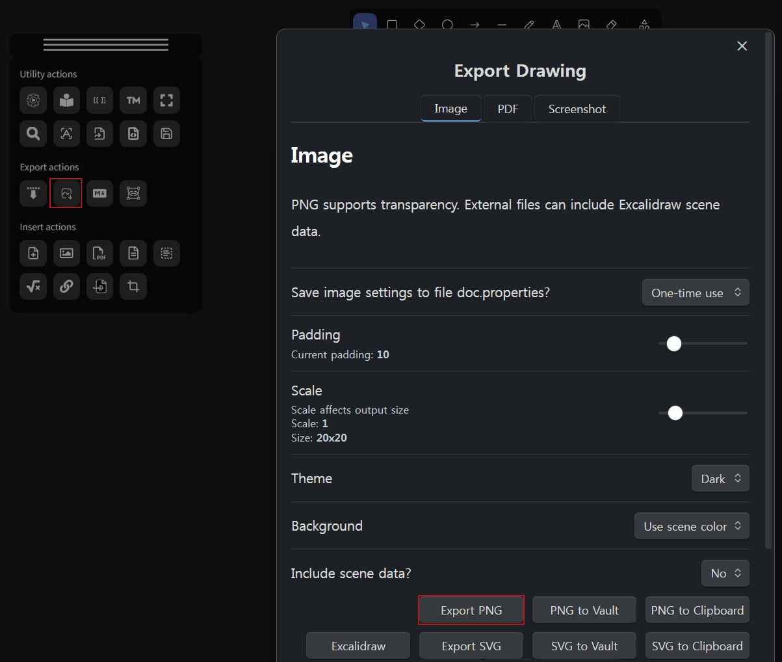This screenshot has height=662, width=782.
Task: Click the Scale slider handle
Action: click(675, 413)
